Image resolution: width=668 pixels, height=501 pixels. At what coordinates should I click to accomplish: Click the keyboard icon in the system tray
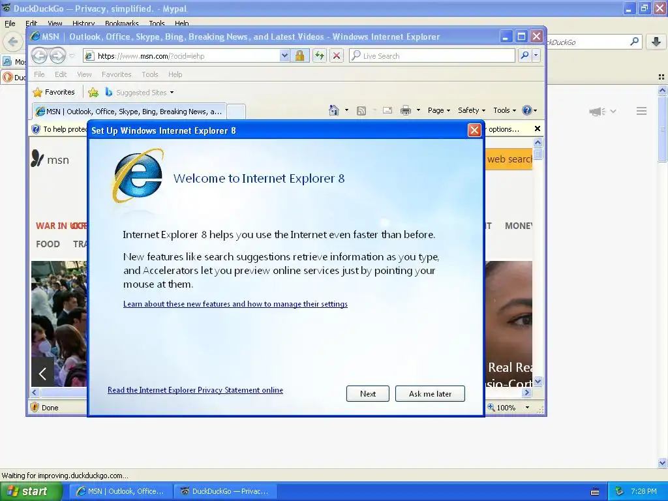[x=595, y=492]
